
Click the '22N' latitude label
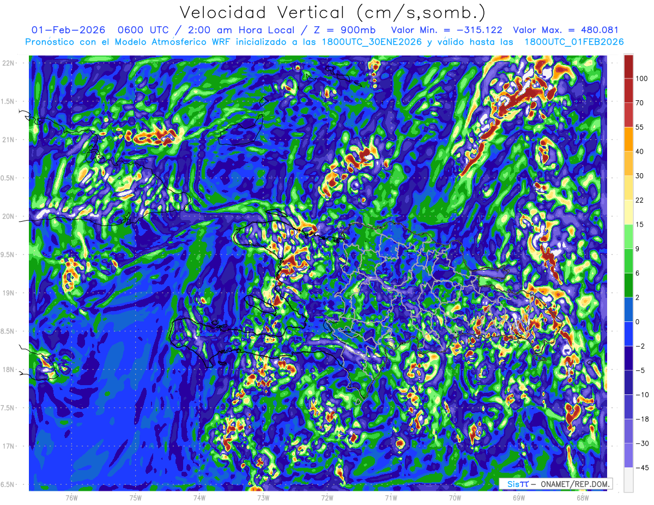(8, 63)
